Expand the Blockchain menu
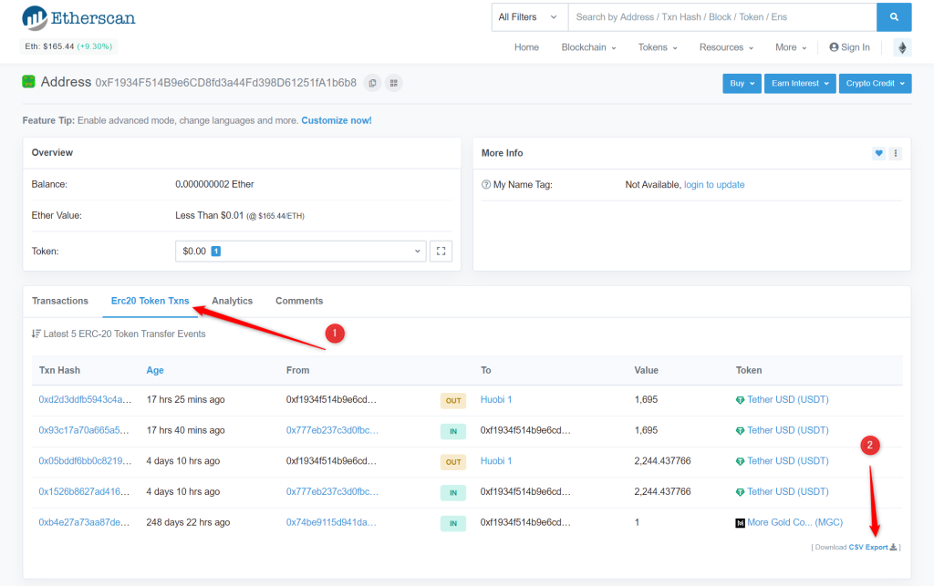The height and width of the screenshot is (586, 934). [588, 47]
